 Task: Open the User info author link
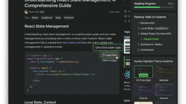point(34,12)
